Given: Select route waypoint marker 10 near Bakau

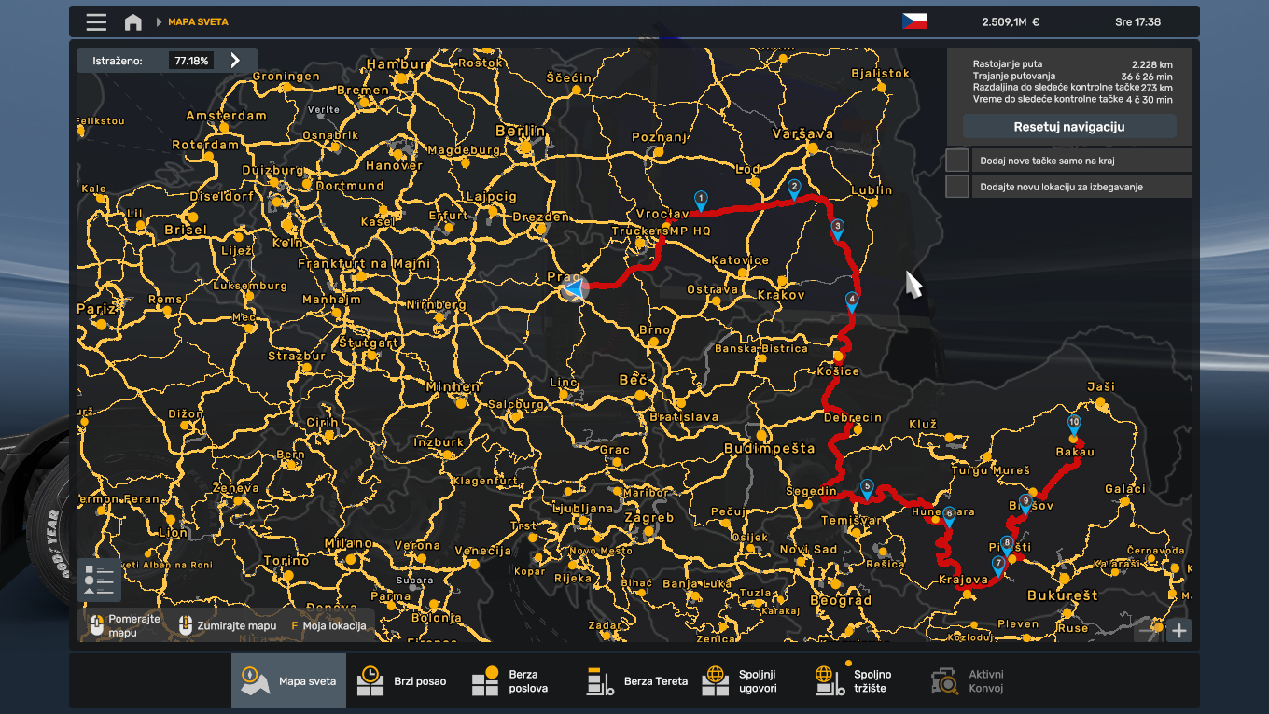Looking at the screenshot, I should (1074, 425).
